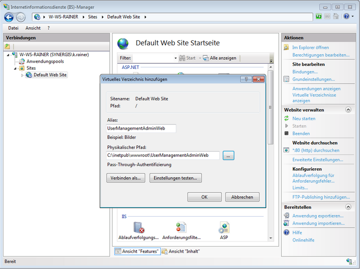The height and width of the screenshot is (269, 360).
Task: Collapse the Website verwalten section
Action: (348, 110)
